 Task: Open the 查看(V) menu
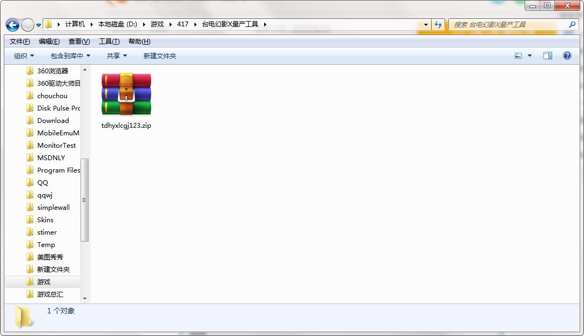79,41
